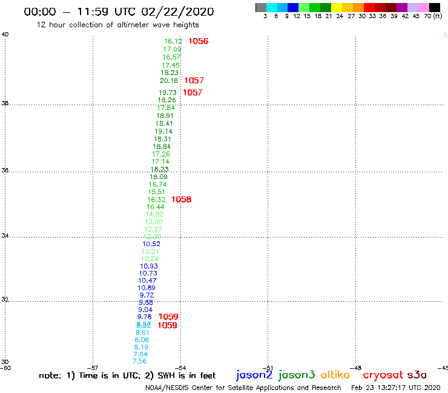Image resolution: width=448 pixels, height=393 pixels.
Task: Click the black swatch at the legend end
Action: click(x=434, y=7)
